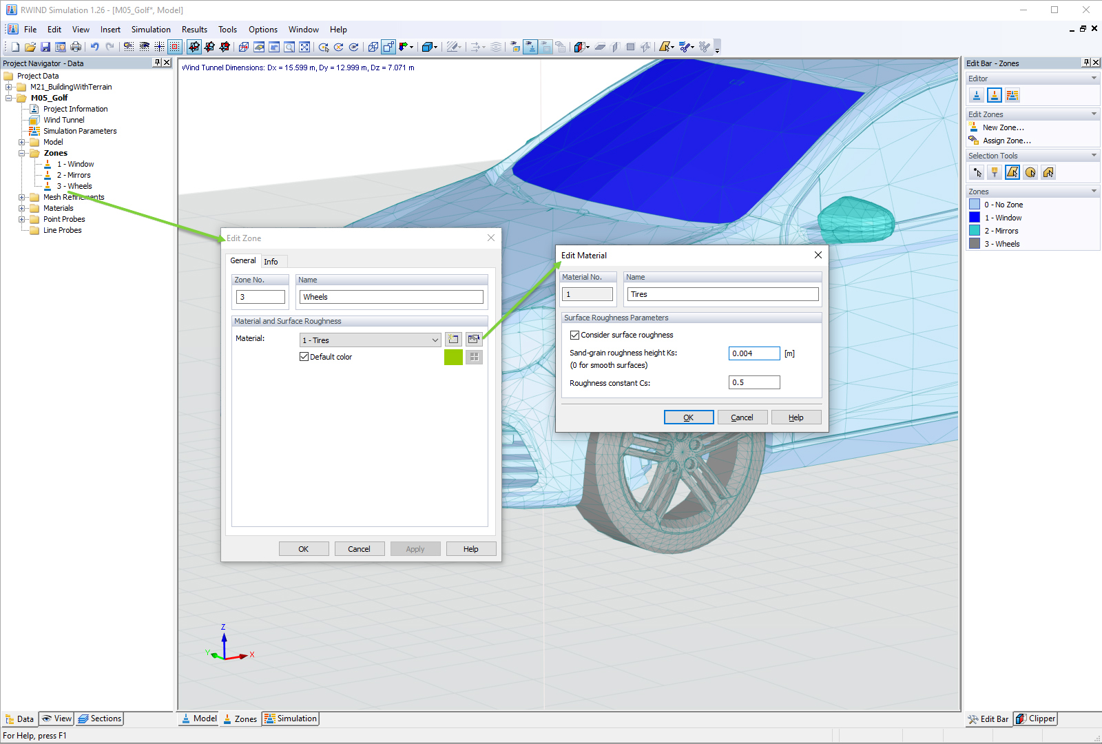Viewport: 1102px width, 744px height.
Task: Expand the Mesh Refinements tree node
Action: 23,197
